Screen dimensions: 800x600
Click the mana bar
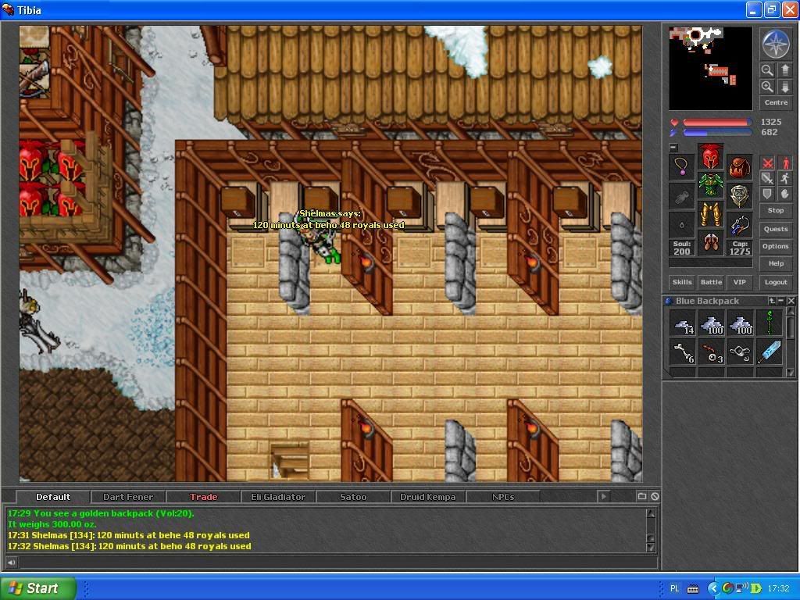pos(717,133)
